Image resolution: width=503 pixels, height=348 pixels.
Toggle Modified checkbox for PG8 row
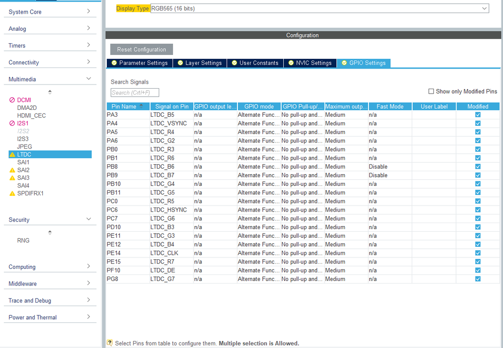[478, 279]
